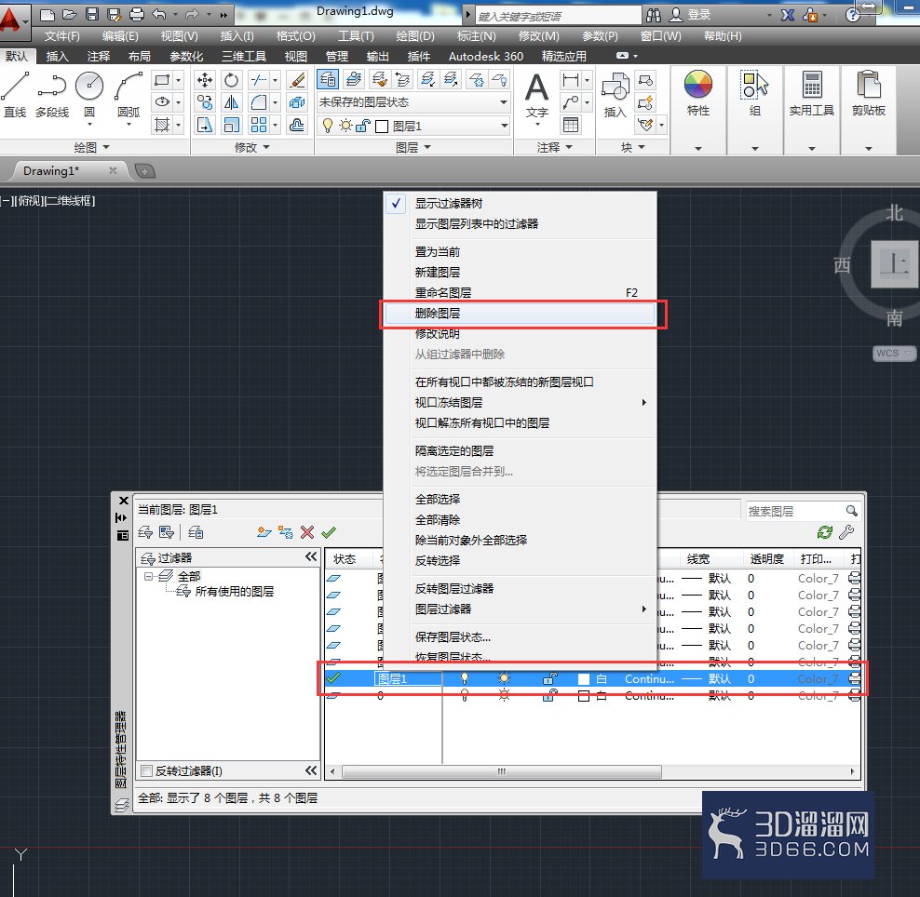Screen dimensions: 920x897
Task: Toggle the freeze sun for layer 0 row
Action: point(504,696)
